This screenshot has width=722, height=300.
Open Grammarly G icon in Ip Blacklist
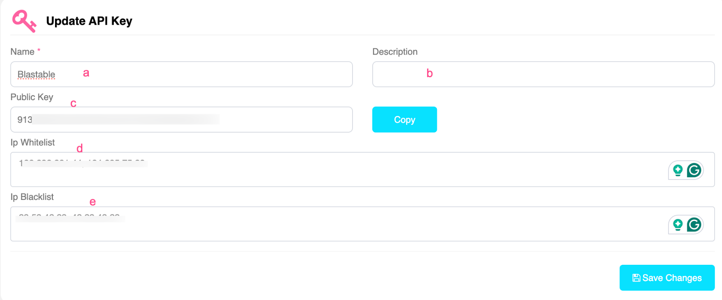pyautogui.click(x=694, y=224)
